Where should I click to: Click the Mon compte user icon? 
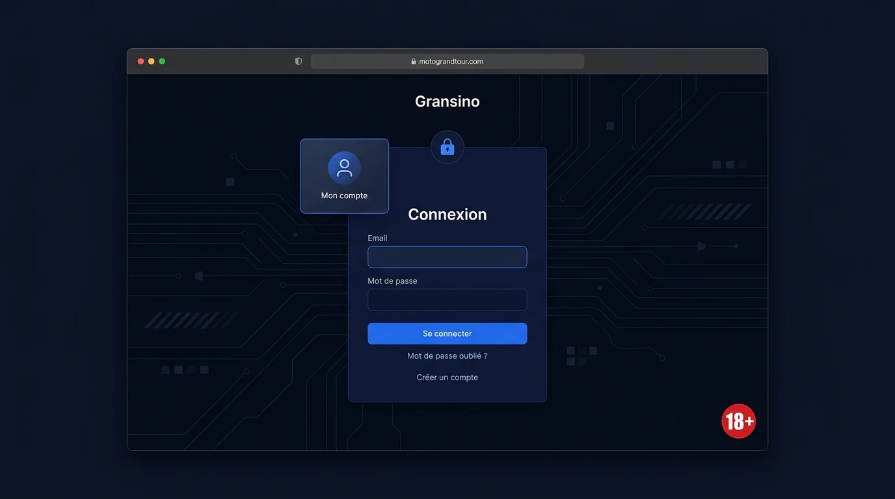(344, 168)
